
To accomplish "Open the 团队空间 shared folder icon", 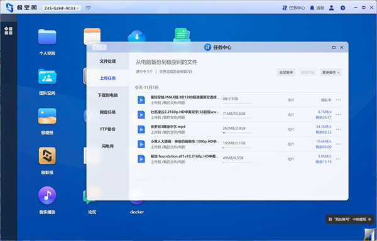I will coord(47,77).
